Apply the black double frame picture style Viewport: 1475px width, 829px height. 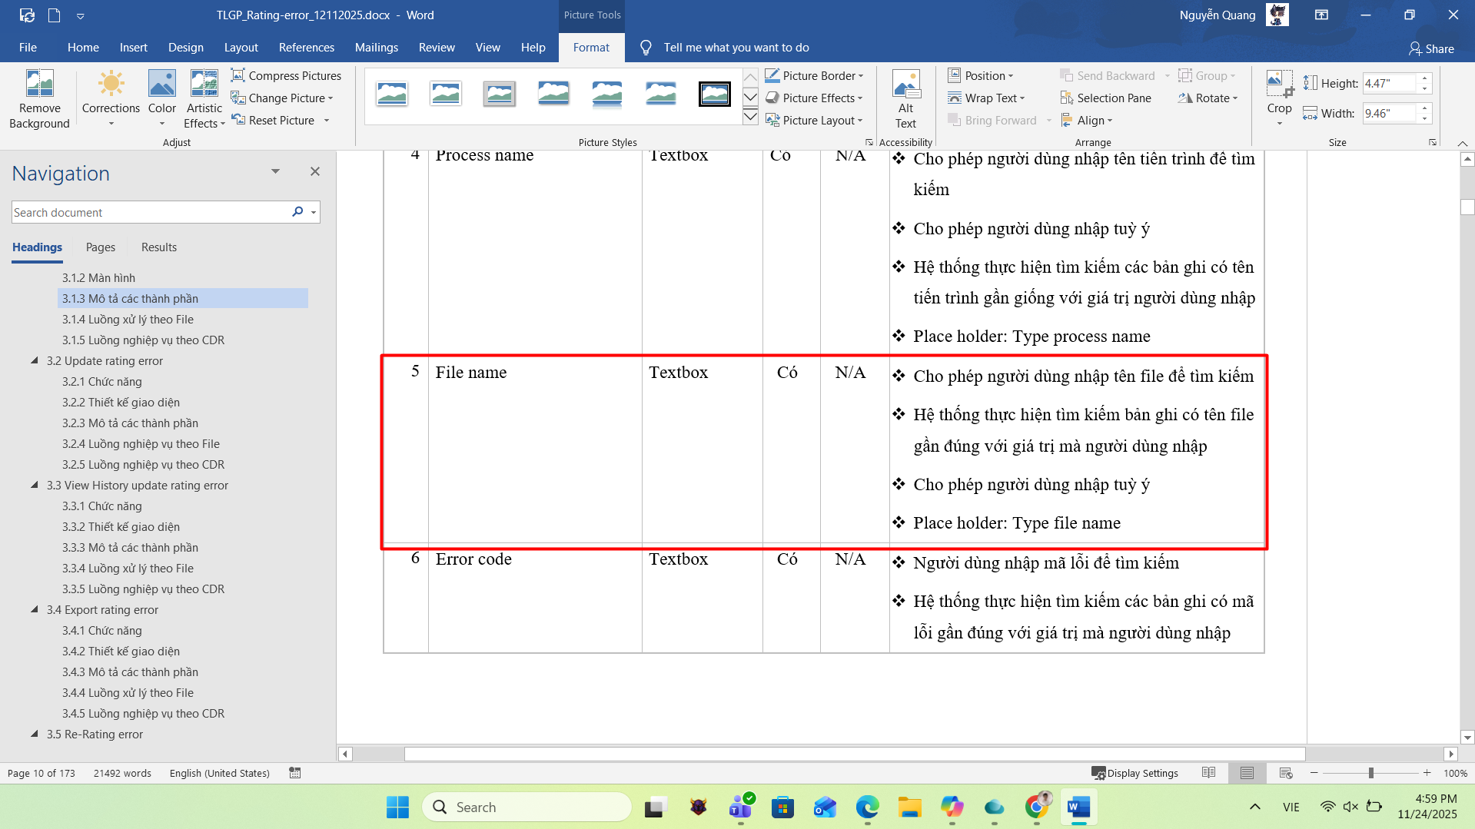click(x=714, y=94)
